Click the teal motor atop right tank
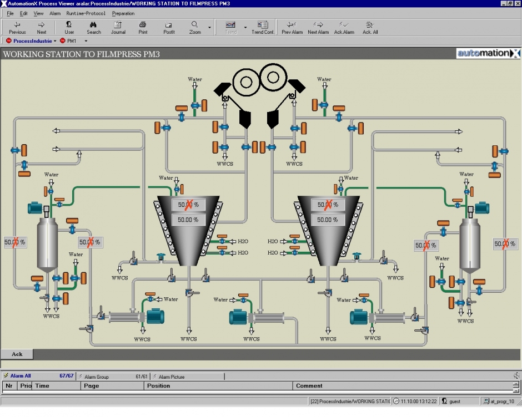This screenshot has height=417, width=522. (482, 208)
